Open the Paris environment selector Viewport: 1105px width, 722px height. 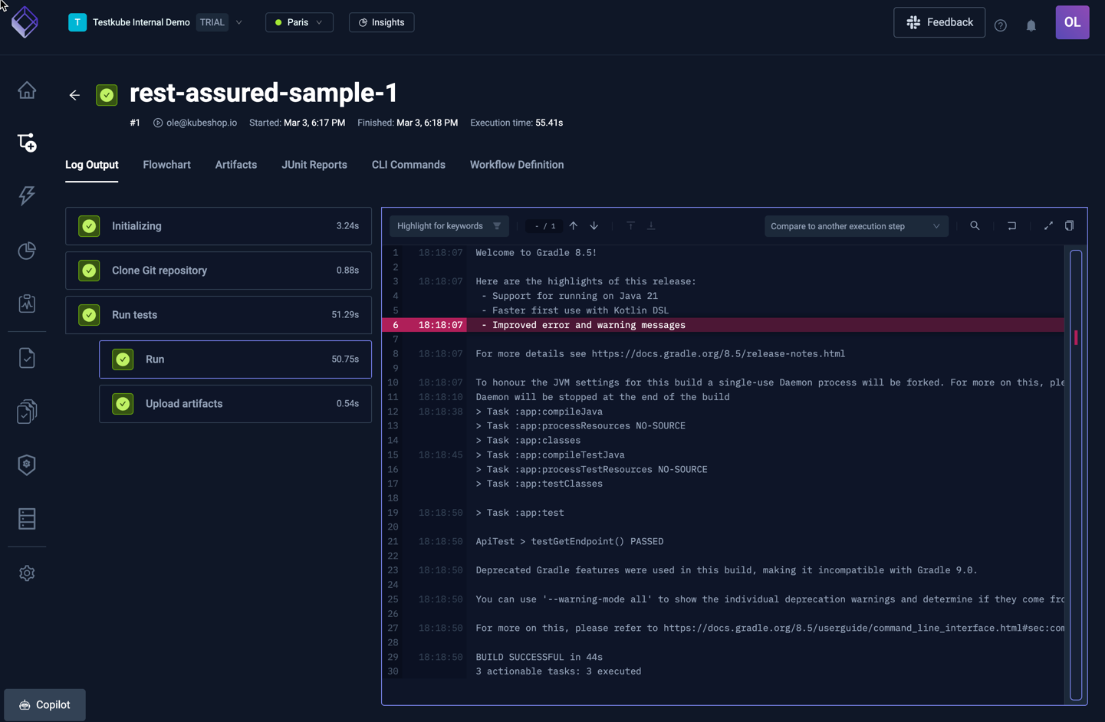click(299, 22)
